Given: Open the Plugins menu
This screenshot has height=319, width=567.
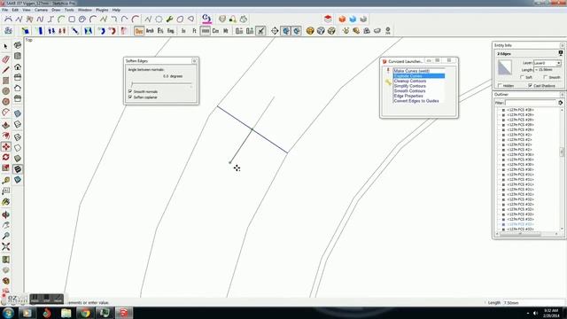Looking at the screenshot, I should (x=102, y=10).
